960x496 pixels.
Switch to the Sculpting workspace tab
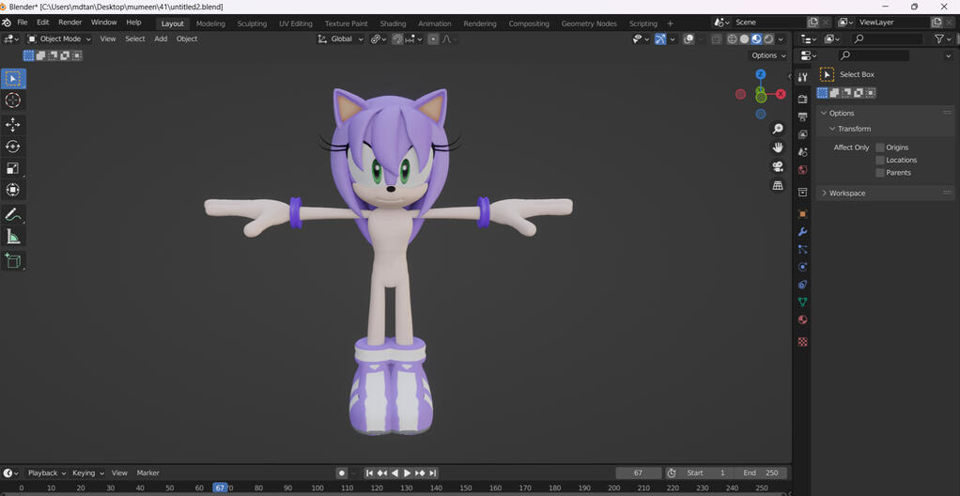(252, 23)
